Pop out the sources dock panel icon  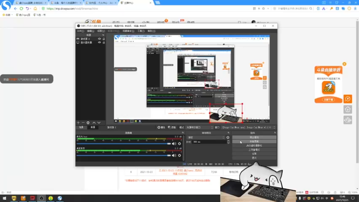[103, 35]
